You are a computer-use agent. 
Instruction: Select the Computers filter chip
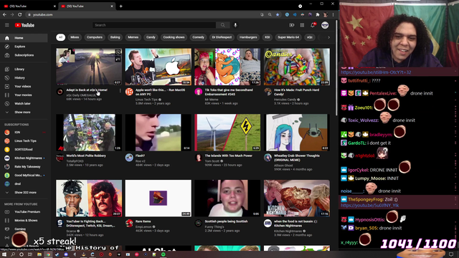[x=95, y=37]
